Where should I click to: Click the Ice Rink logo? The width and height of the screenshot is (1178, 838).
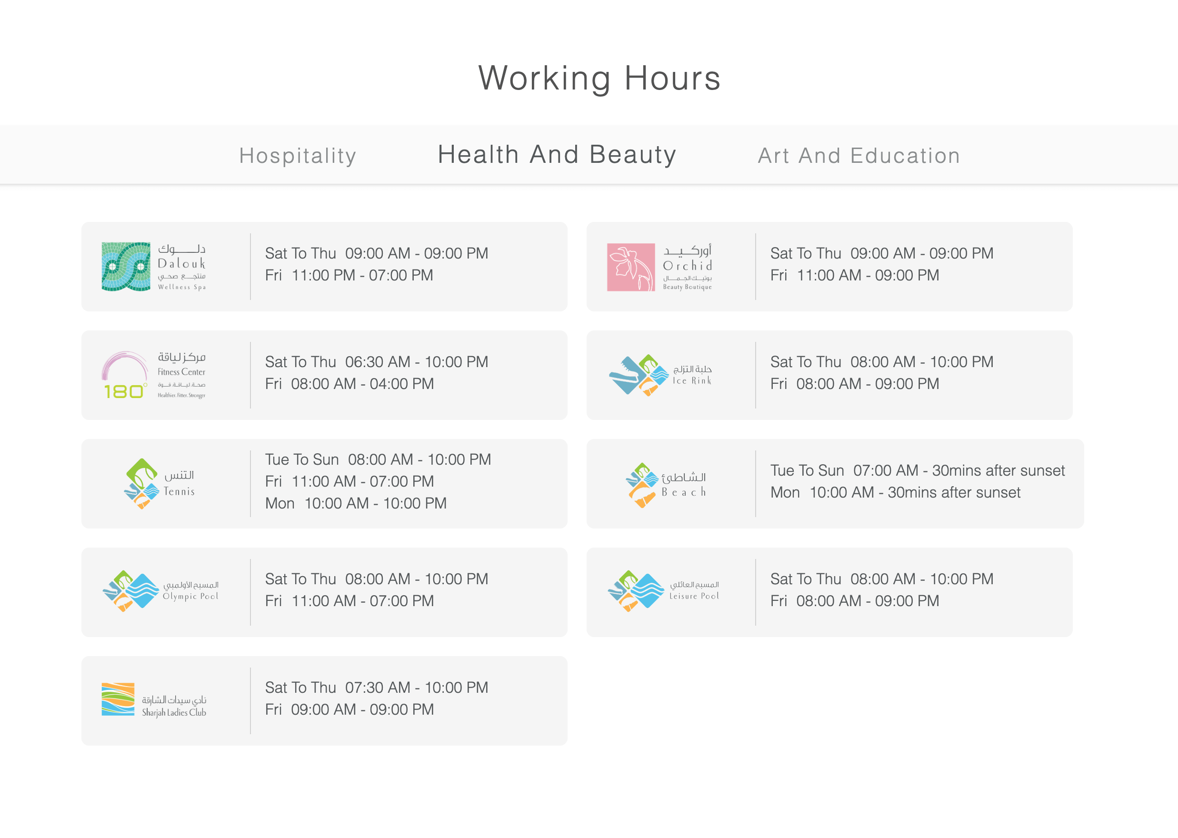pyautogui.click(x=659, y=375)
